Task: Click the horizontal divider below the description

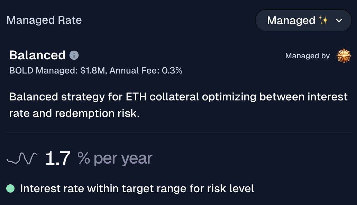Action: pyautogui.click(x=179, y=133)
